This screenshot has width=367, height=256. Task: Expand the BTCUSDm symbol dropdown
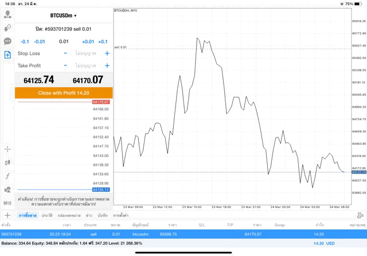click(x=63, y=15)
